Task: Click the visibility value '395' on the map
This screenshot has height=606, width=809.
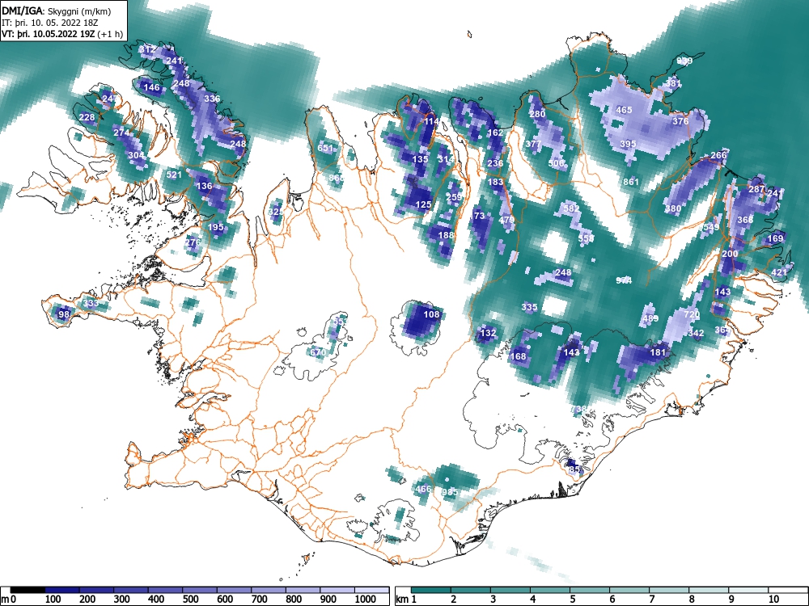Action: coord(628,144)
